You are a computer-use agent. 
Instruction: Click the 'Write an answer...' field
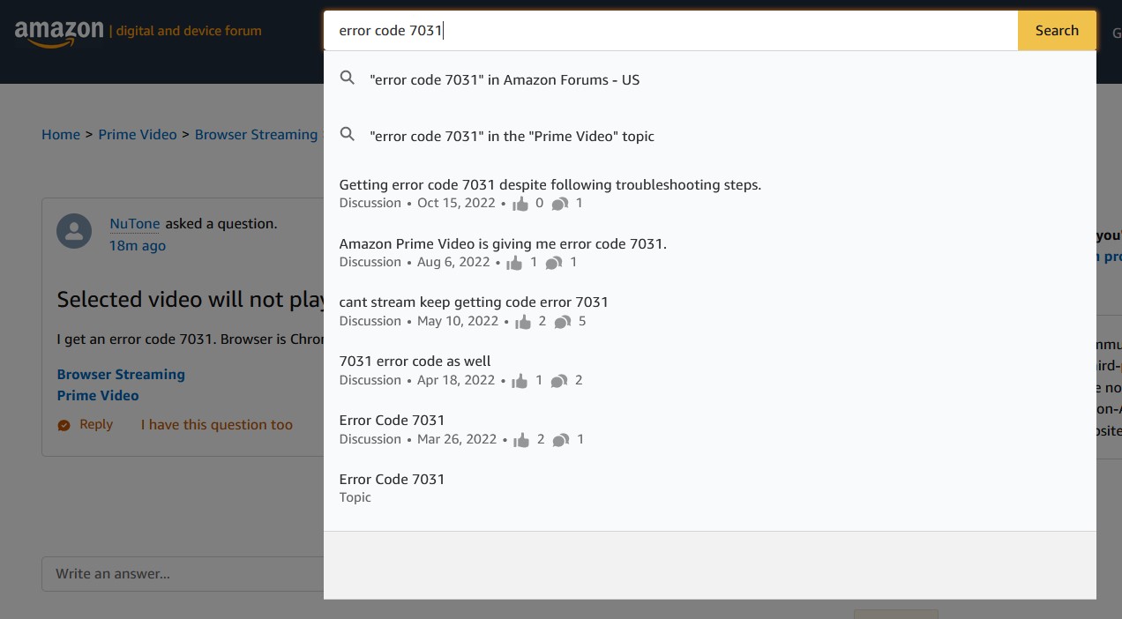[183, 573]
